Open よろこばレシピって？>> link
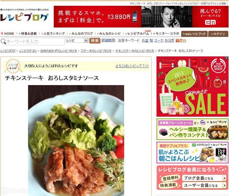 coord(132,66)
